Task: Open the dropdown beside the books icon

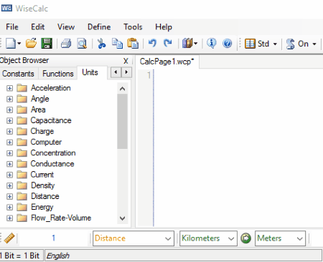Action: pyautogui.click(x=196, y=44)
